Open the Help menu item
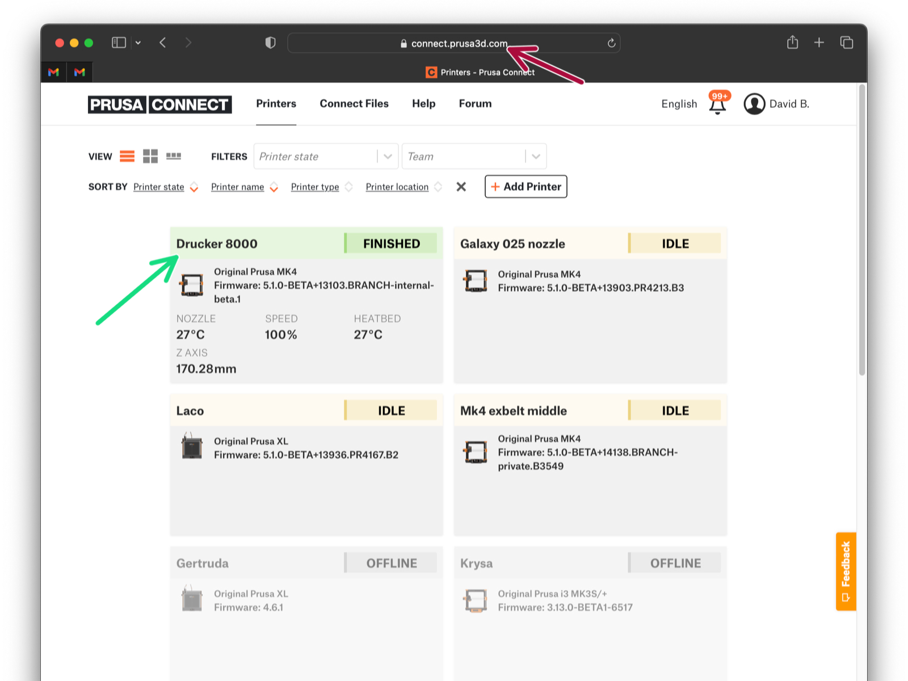 (424, 103)
